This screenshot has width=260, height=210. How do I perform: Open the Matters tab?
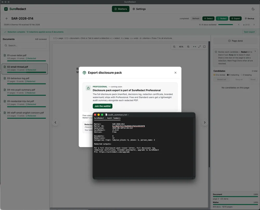coord(121,9)
